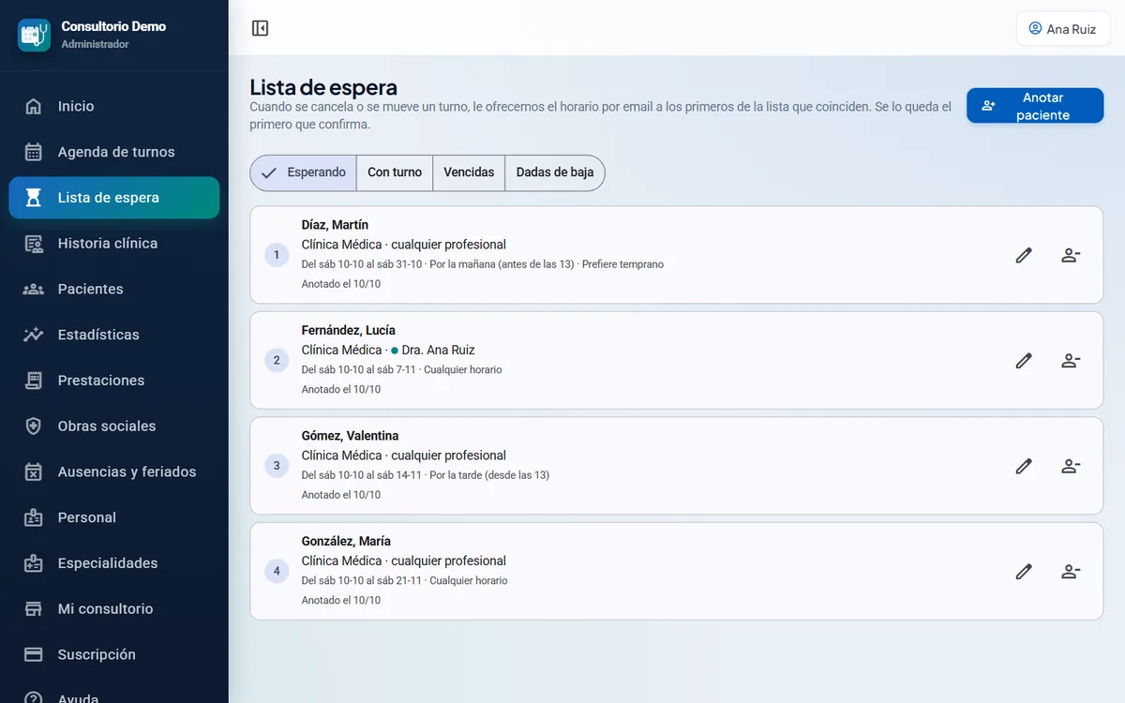Edit Gómez, Valentina waitlist entry
The height and width of the screenshot is (703, 1125).
point(1024,466)
